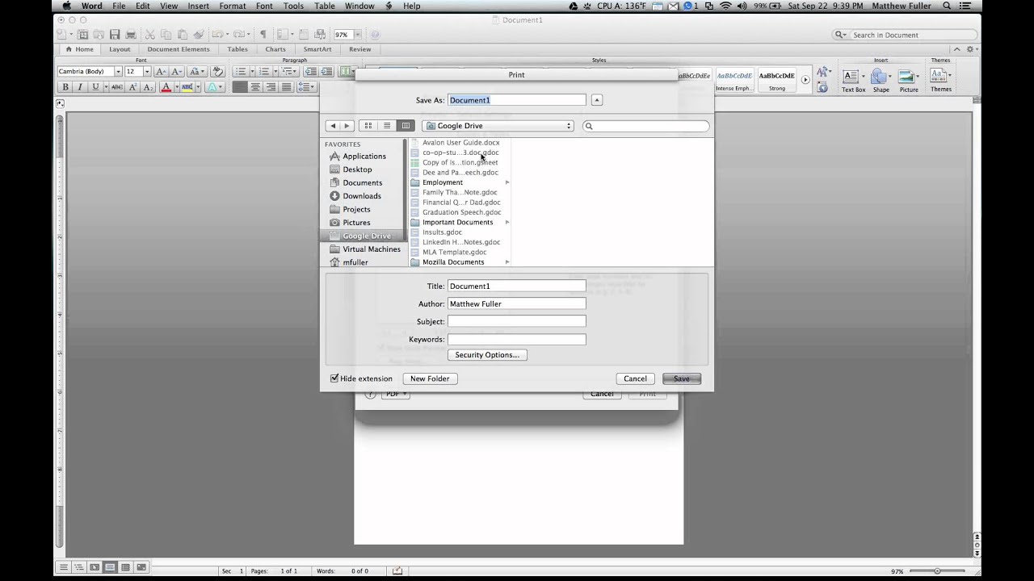Click the Save icon in Word toolbar
Image resolution: width=1034 pixels, height=581 pixels.
(115, 35)
